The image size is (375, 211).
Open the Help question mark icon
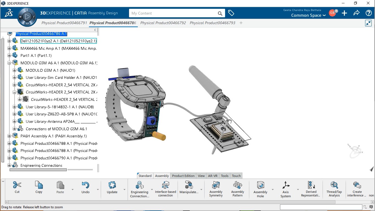369,13
